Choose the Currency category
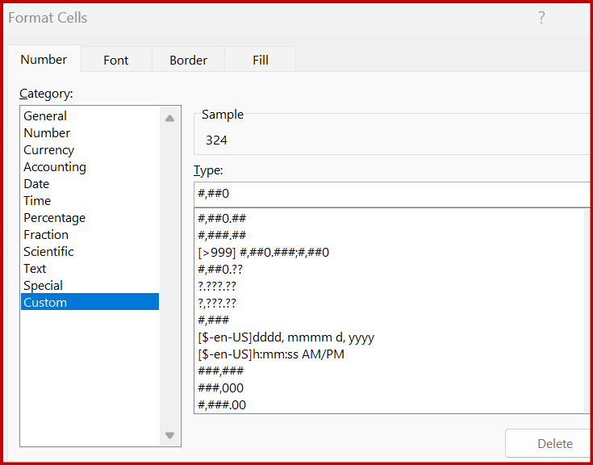The width and height of the screenshot is (593, 465). (x=90, y=150)
